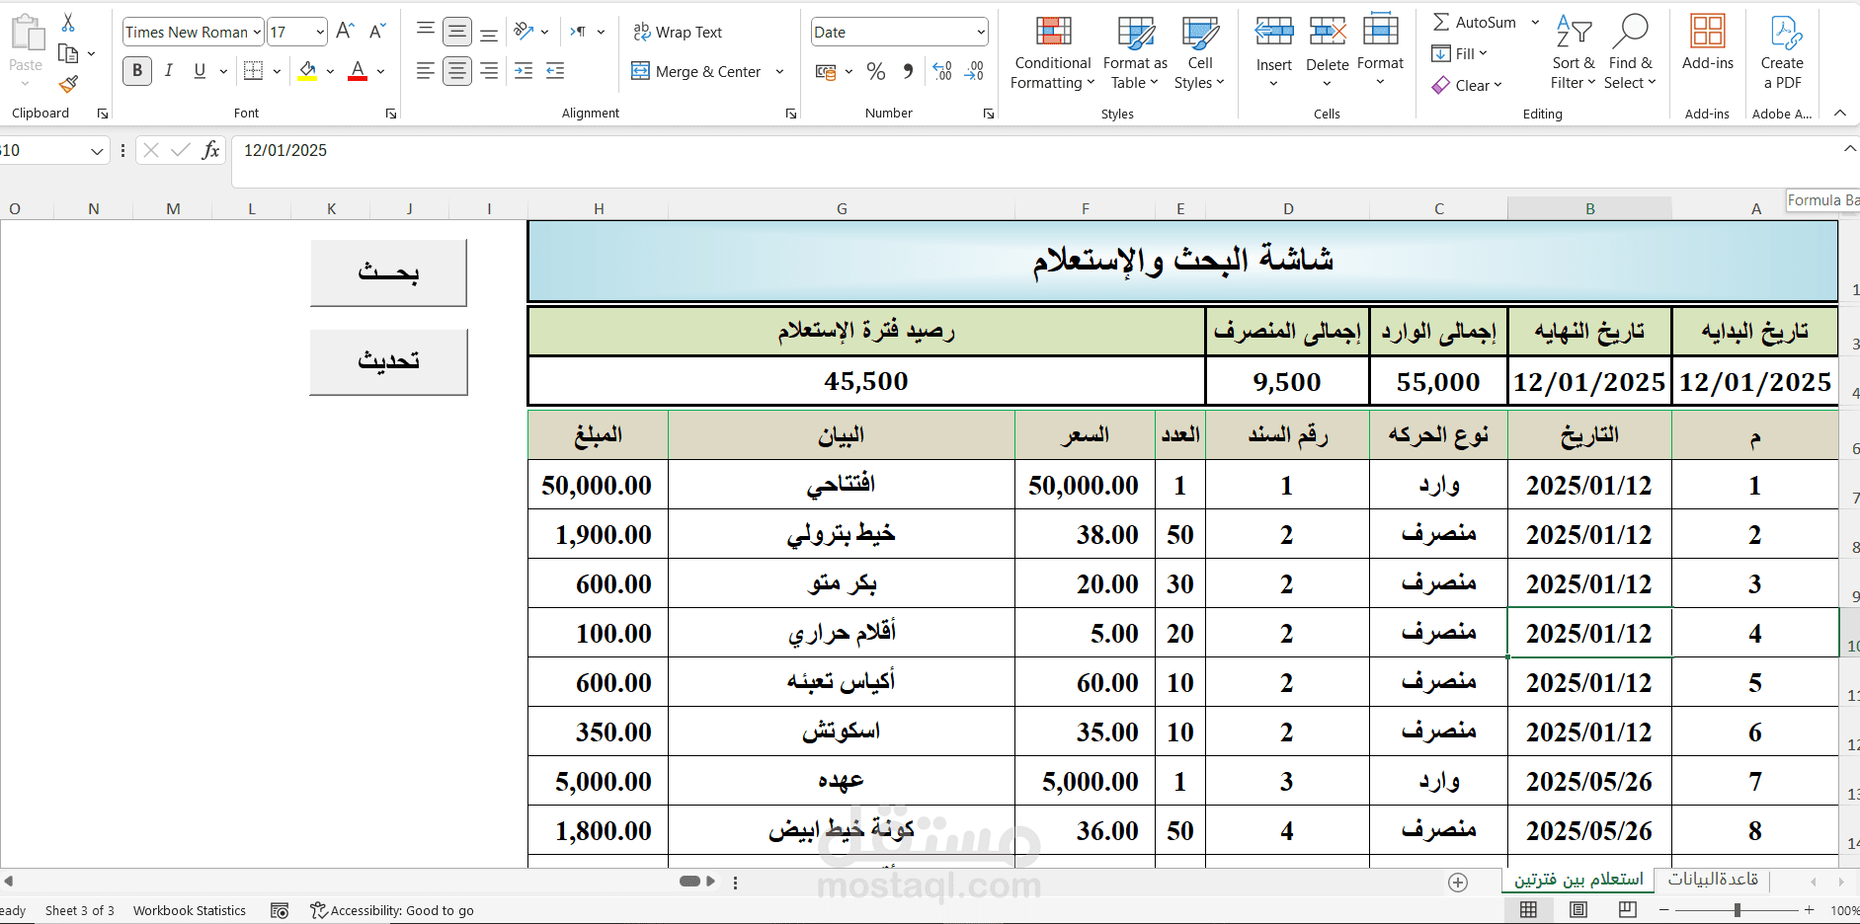Open Clear menu
The image size is (1860, 924).
point(1467,85)
